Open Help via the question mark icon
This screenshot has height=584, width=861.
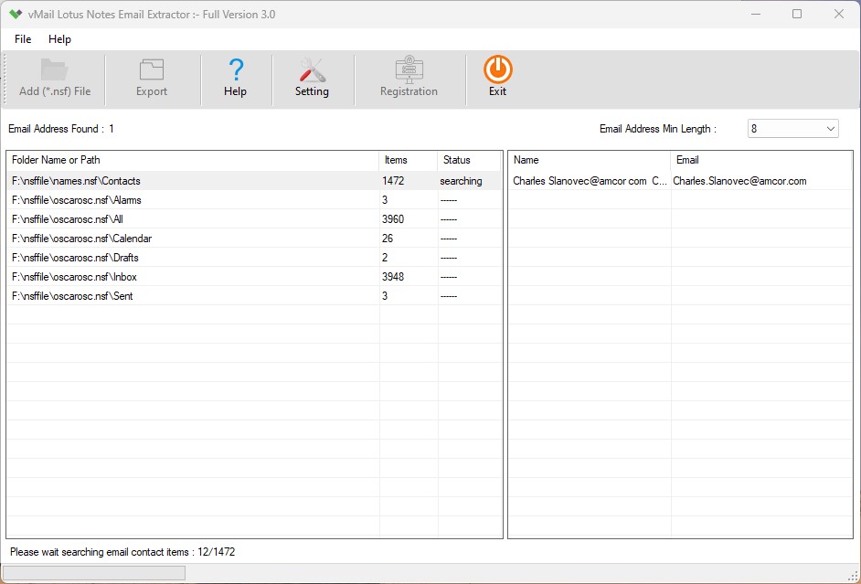click(x=235, y=69)
